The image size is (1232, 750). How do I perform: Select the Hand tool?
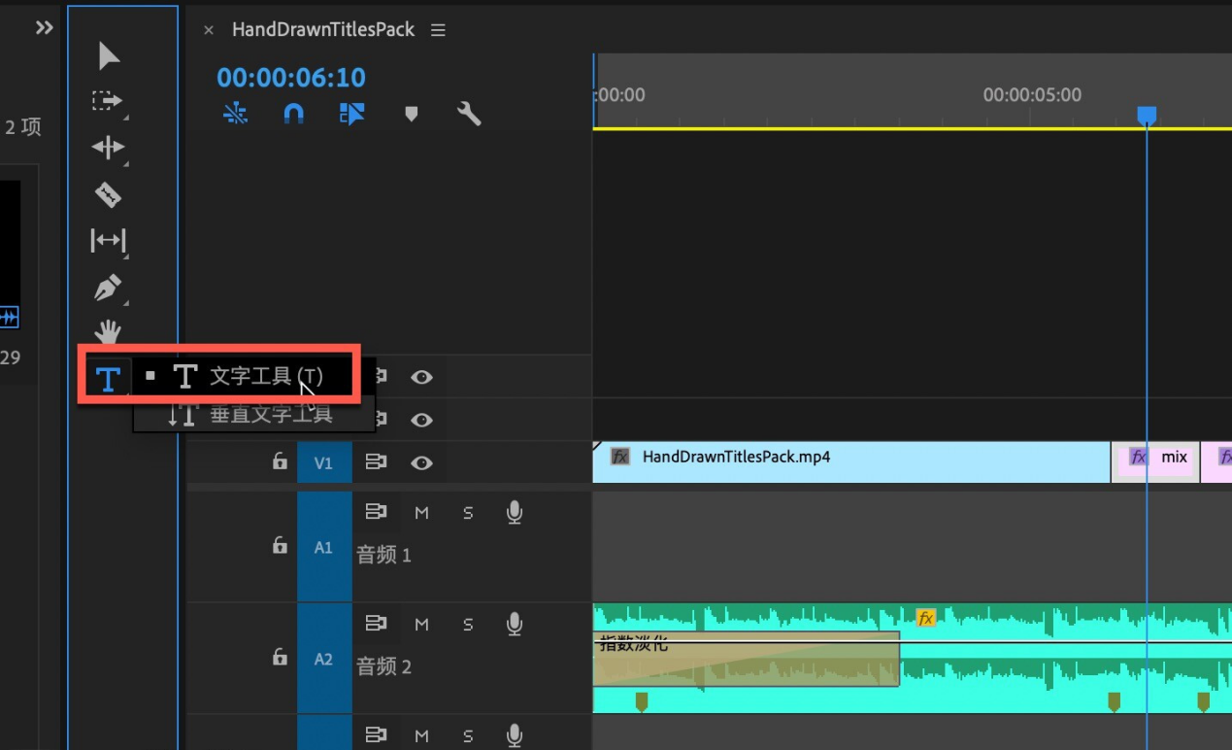tap(108, 331)
